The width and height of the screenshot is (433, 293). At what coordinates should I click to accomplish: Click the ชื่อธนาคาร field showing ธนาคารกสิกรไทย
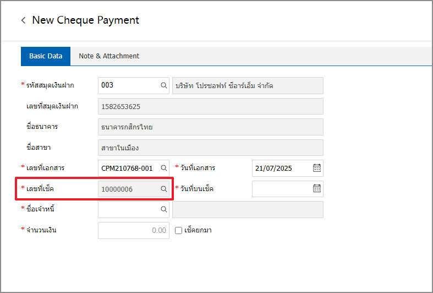click(210, 127)
